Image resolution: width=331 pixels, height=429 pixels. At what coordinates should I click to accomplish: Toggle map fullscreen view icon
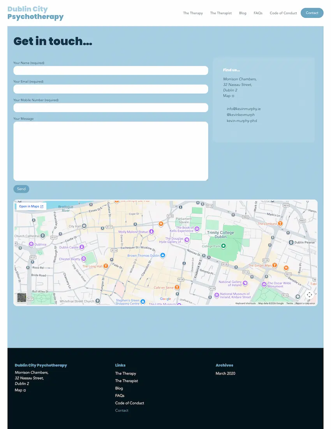(x=309, y=295)
